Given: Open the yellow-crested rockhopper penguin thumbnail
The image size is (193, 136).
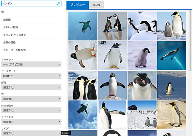Looking at the screenshot, I should pyautogui.click(x=142, y=85).
